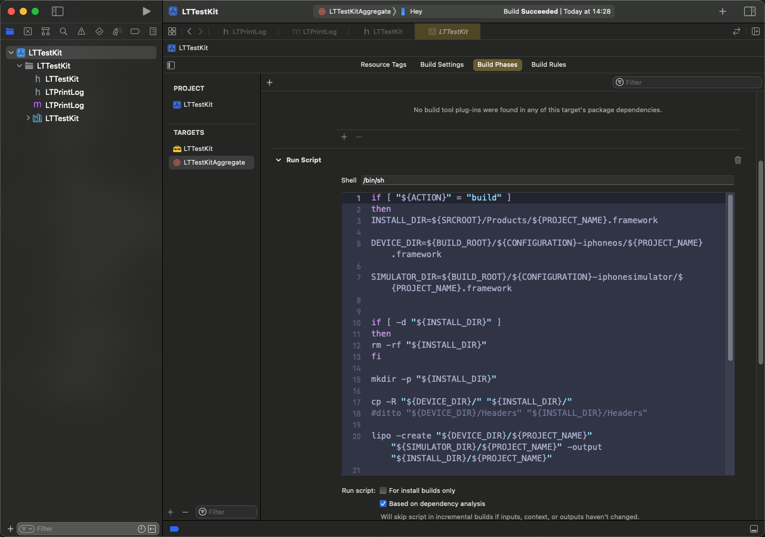
Task: Select the LTTestKitAggregate target
Action: tap(211, 162)
